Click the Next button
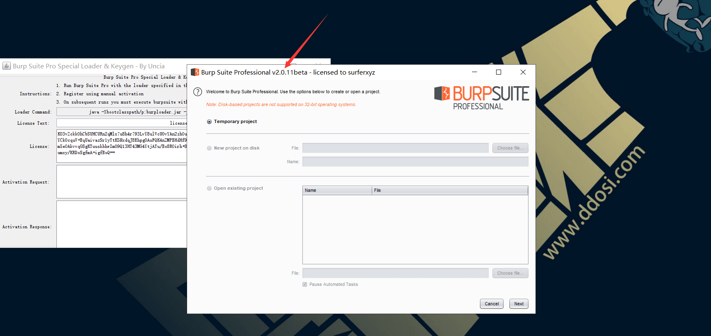This screenshot has width=711, height=336. coord(519,304)
